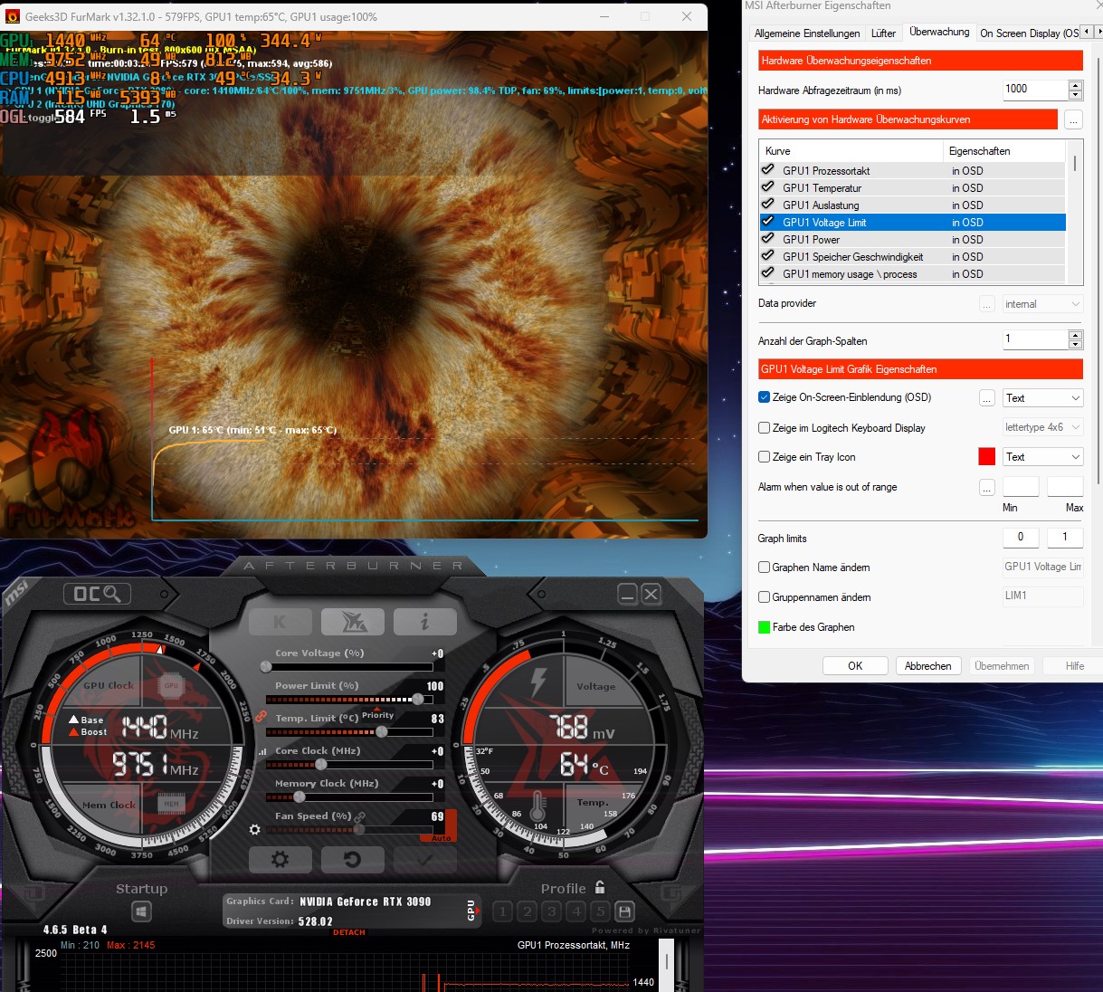
Task: Uncheck GPU1 Temperatur curve checkmark
Action: [x=768, y=187]
